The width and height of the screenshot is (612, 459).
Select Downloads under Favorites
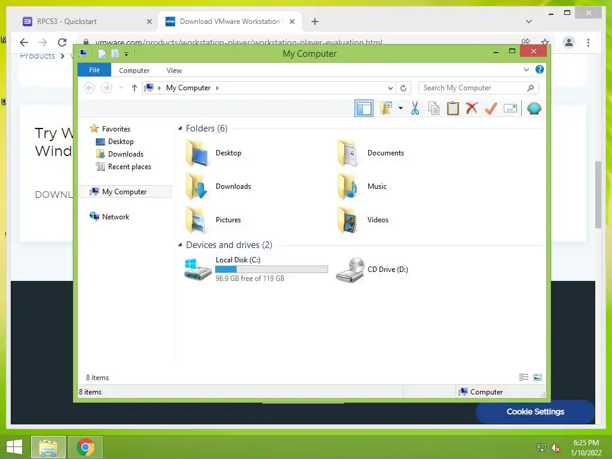click(120, 154)
